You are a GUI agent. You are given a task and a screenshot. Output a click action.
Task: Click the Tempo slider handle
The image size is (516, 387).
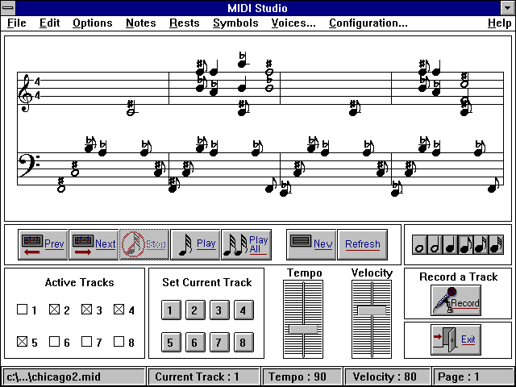(x=303, y=329)
